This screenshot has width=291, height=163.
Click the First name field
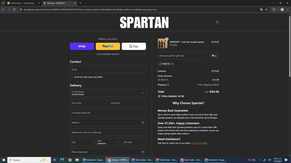[x=88, y=103]
